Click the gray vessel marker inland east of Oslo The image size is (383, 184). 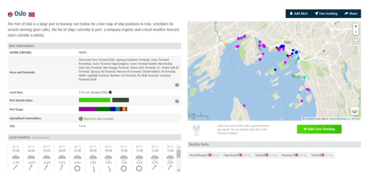(x=324, y=51)
